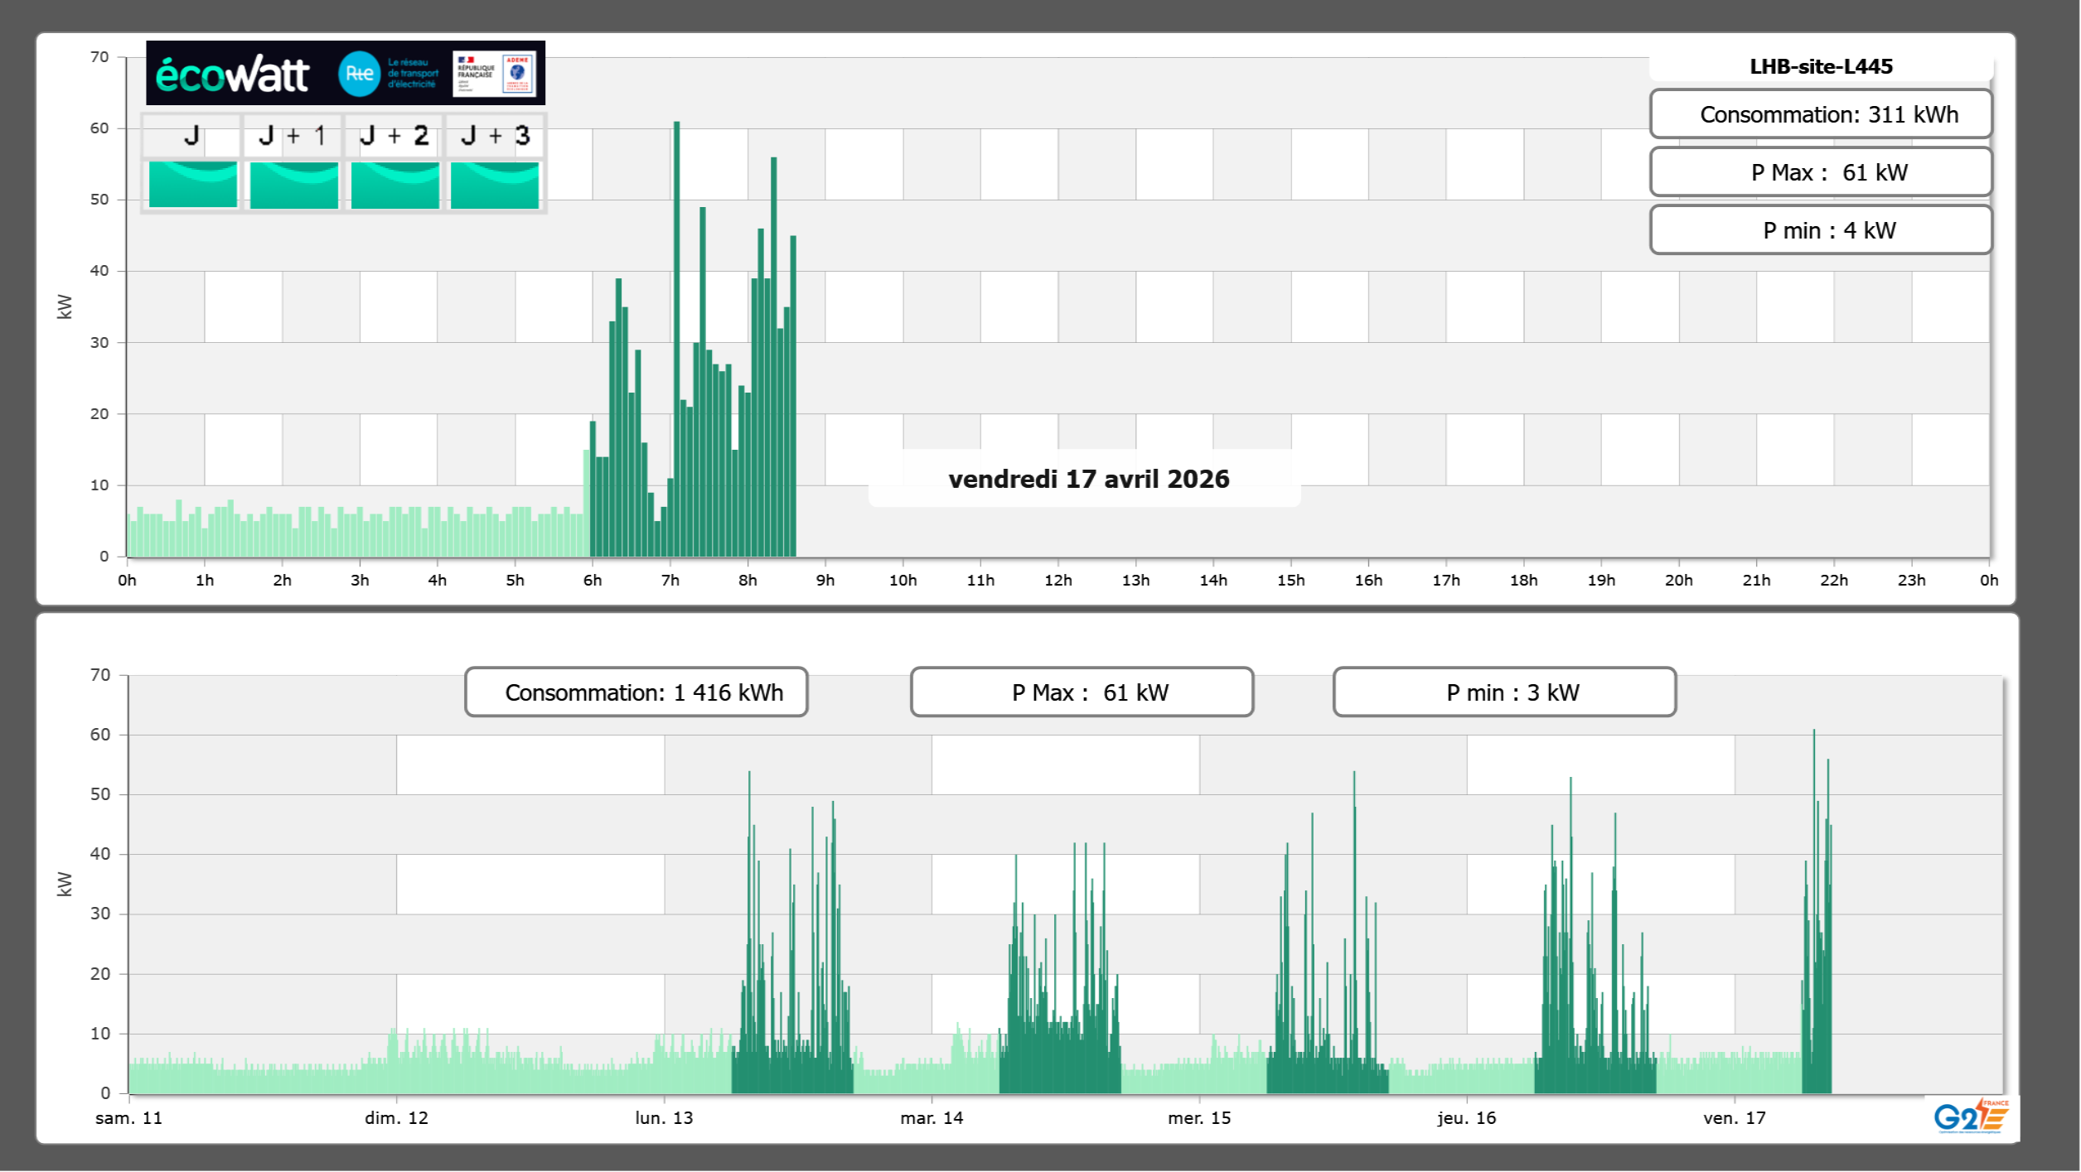Click the Rte round logo
This screenshot has height=1172, width=2081.
359,74
